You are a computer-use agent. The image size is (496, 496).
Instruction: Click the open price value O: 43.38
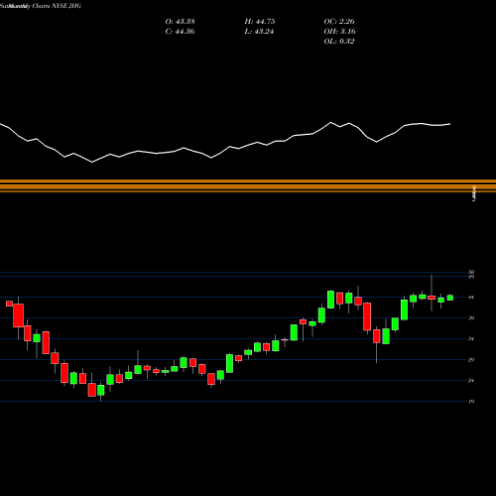tap(180, 22)
